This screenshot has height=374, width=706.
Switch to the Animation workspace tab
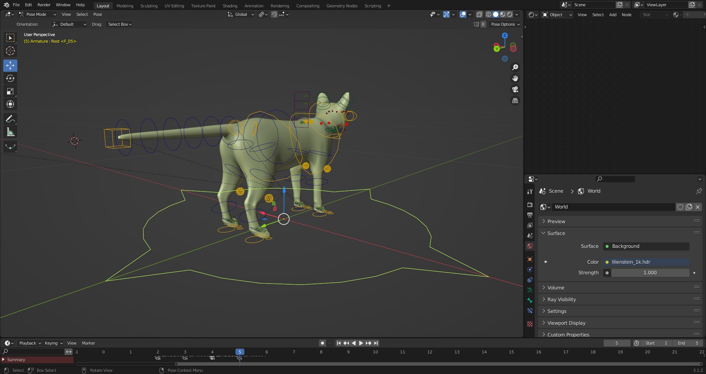pyautogui.click(x=254, y=6)
